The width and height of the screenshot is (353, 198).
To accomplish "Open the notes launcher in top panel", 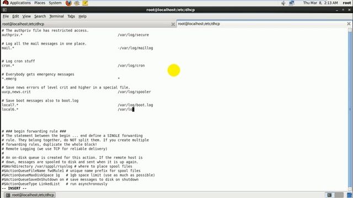I will coord(85,3).
